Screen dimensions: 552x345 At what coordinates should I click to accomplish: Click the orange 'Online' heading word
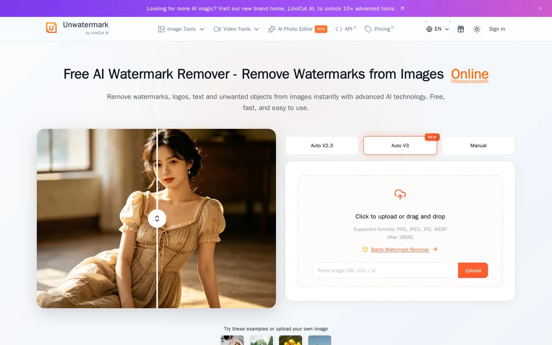(470, 74)
